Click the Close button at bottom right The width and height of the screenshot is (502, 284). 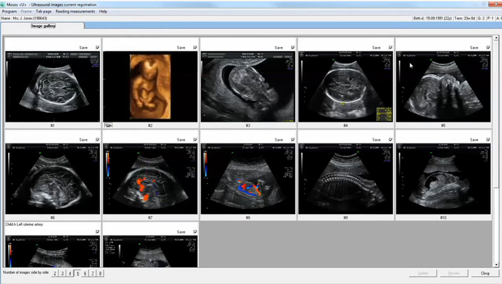(485, 273)
